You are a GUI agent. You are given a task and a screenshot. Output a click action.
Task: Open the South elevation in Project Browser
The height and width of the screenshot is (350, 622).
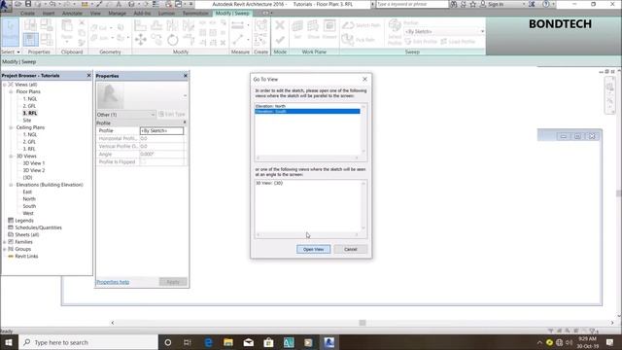coord(29,206)
